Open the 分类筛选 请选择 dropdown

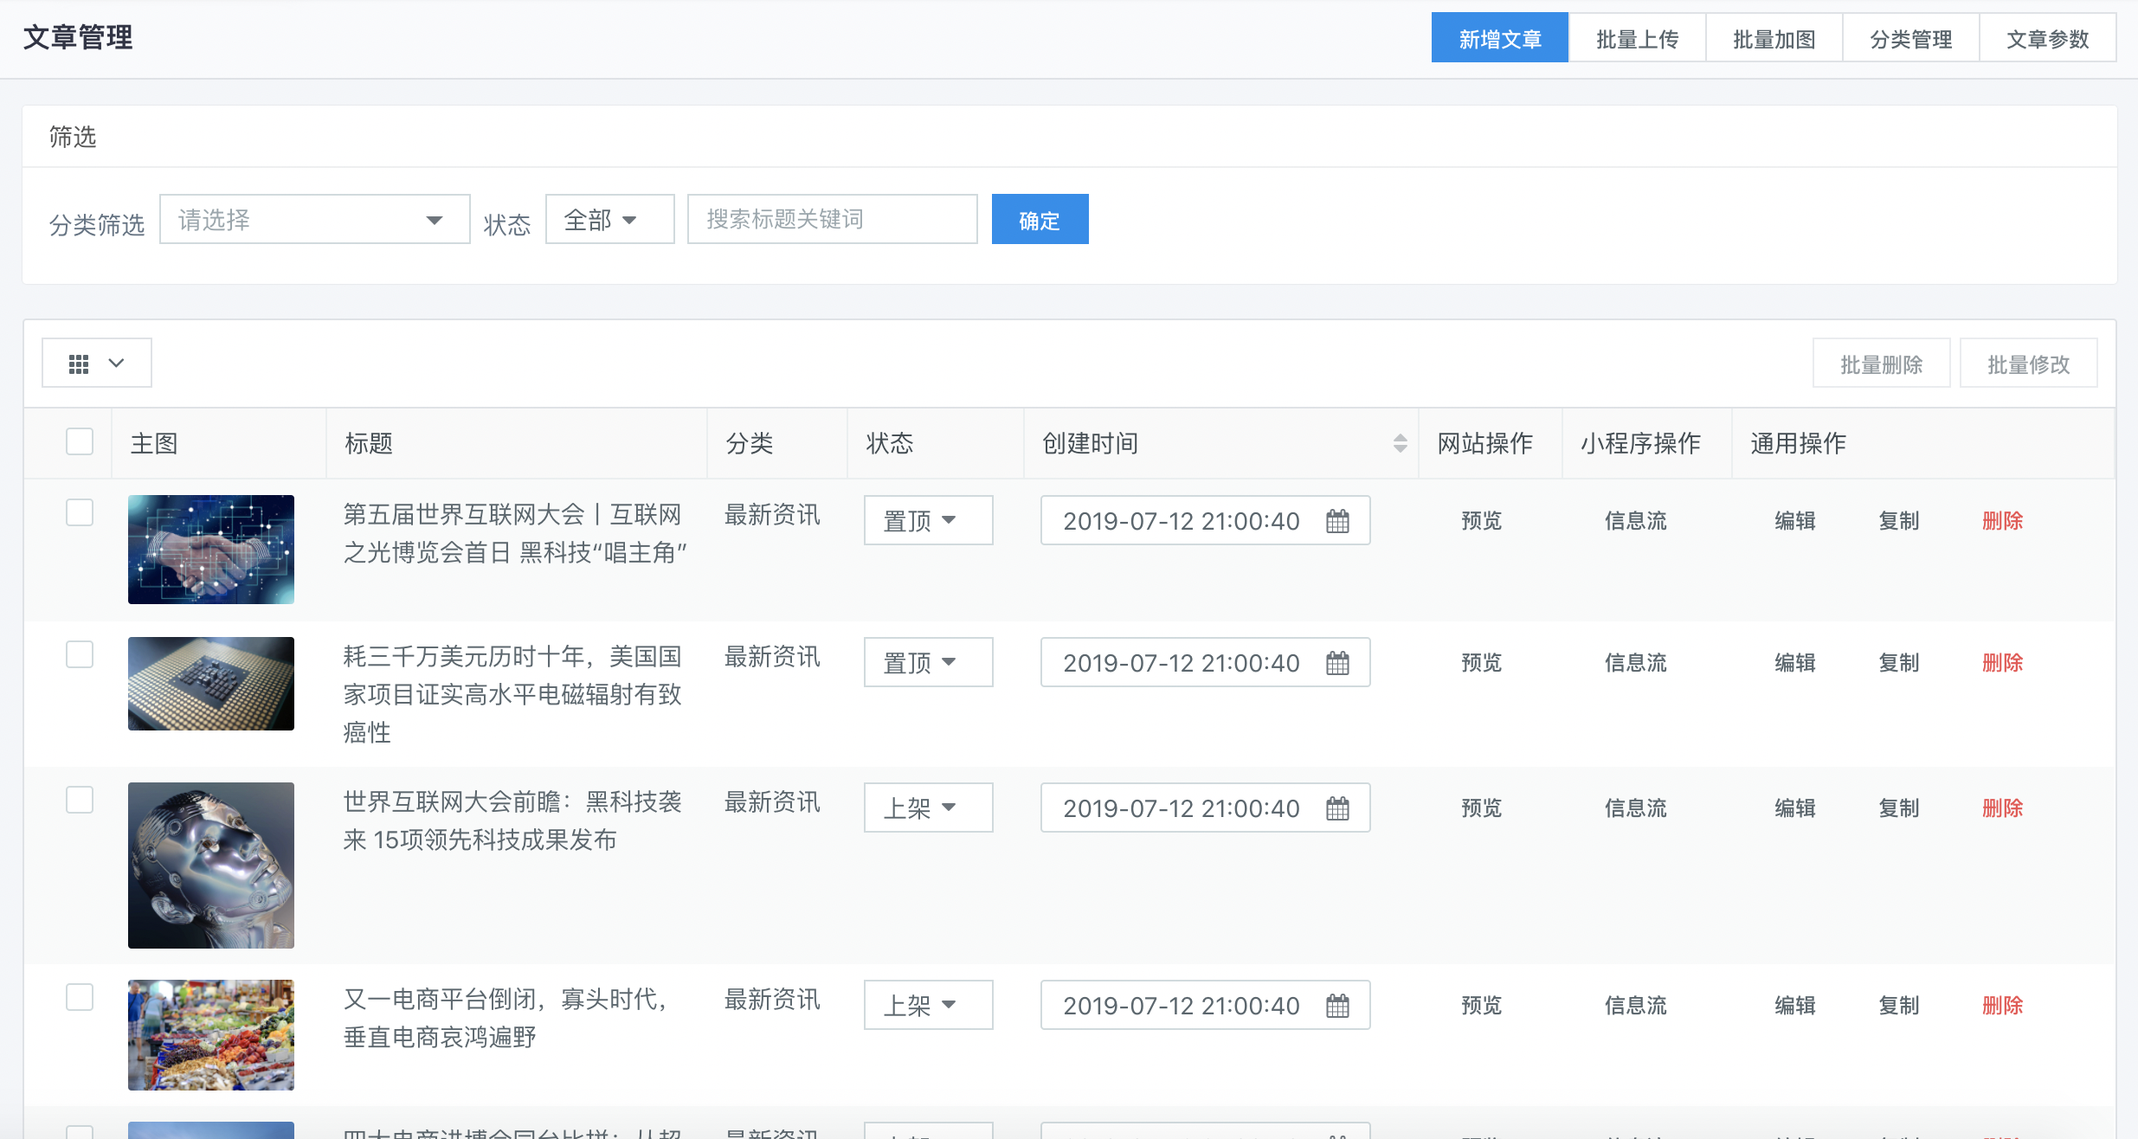tap(315, 219)
